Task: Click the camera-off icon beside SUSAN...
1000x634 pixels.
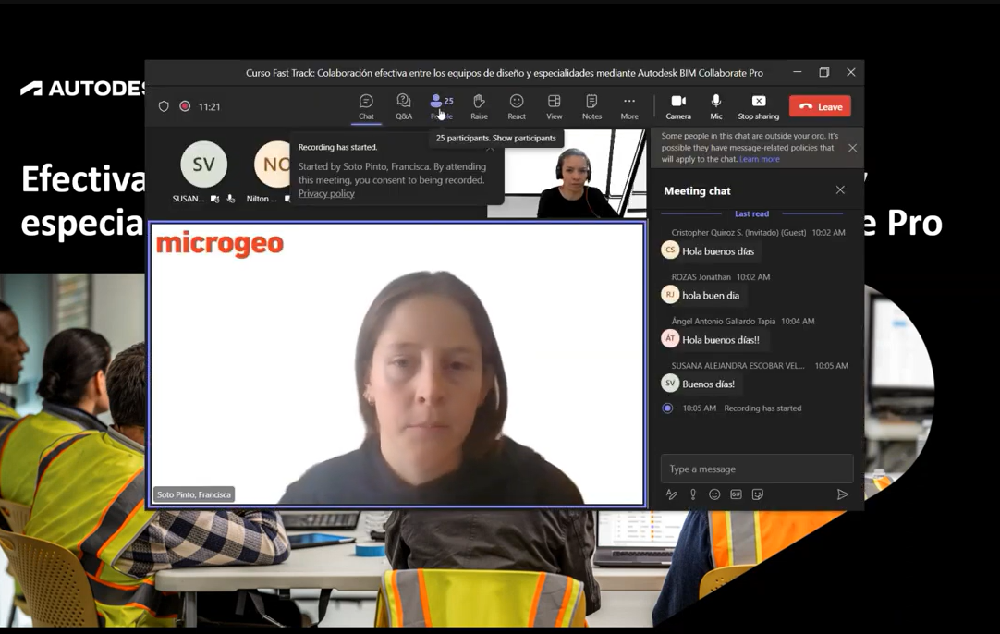Action: tap(215, 199)
